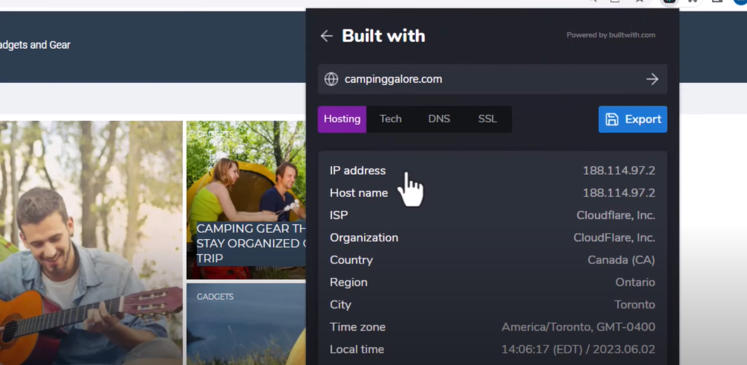Open the guitar player article image
This screenshot has width=747, height=365.
(x=91, y=243)
